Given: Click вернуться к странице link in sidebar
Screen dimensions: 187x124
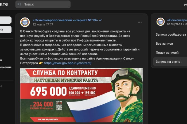Looking at the screenshot, I should click(x=177, y=24).
